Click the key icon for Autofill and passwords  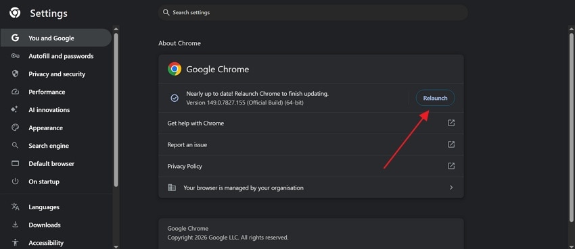pos(15,56)
